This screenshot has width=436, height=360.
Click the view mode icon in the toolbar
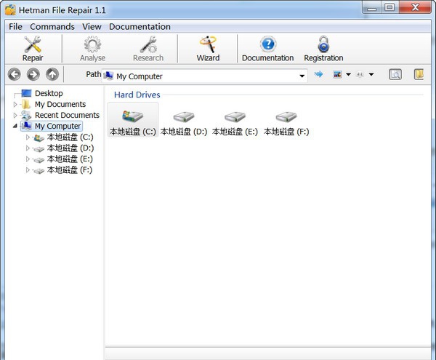coord(337,74)
